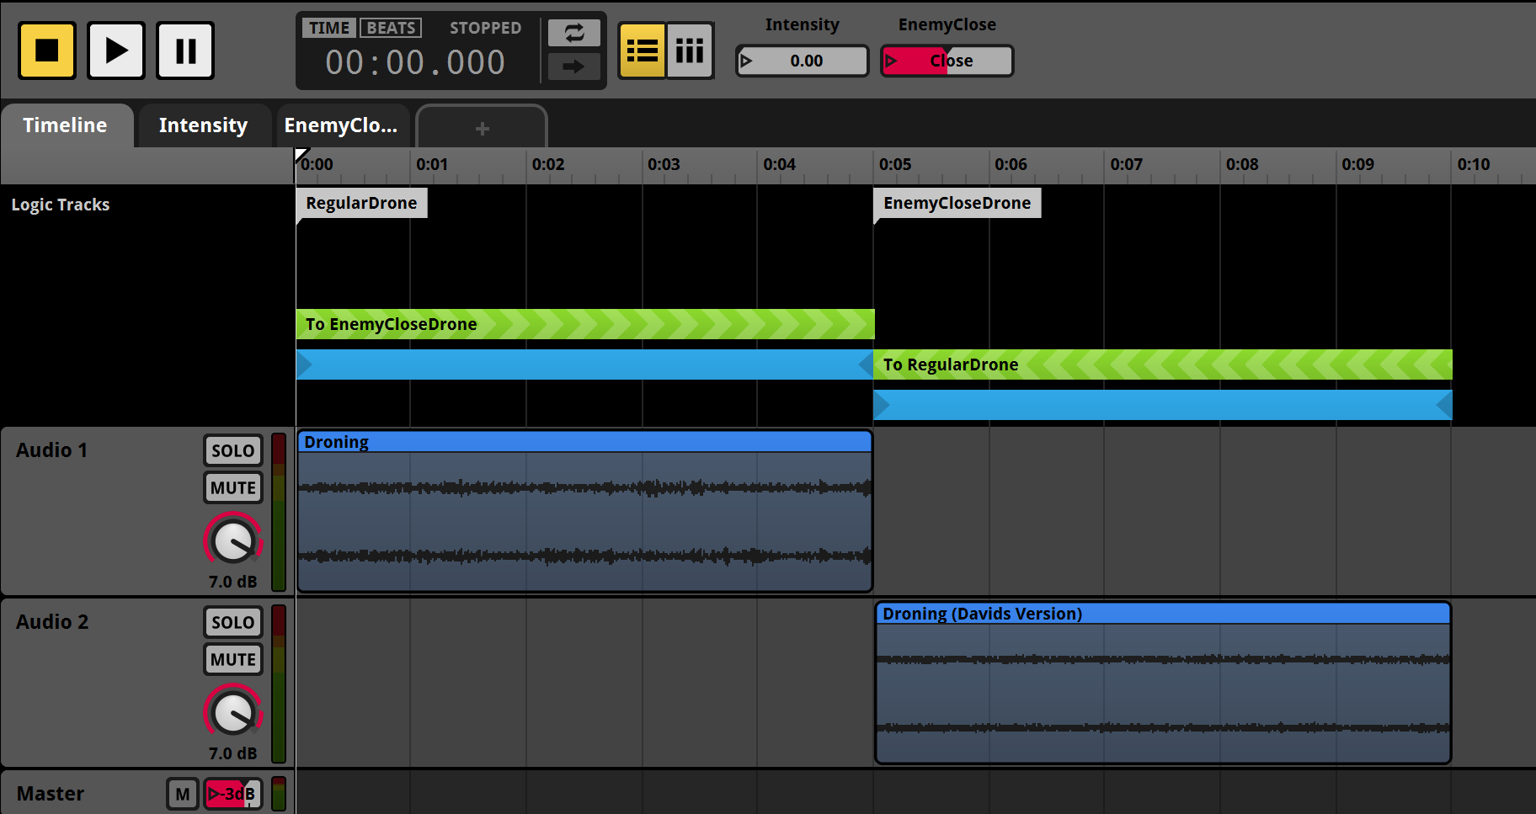Click the Master M mute button
This screenshot has width=1536, height=814.
pos(183,794)
